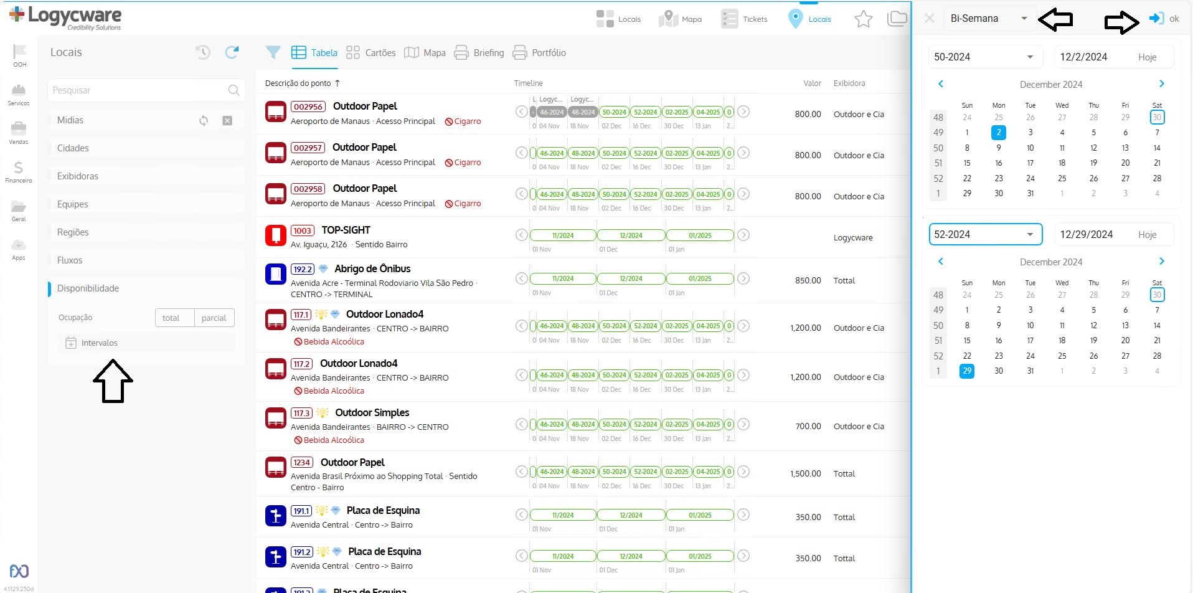Open the Vendas briefcase sidebar icon
Image resolution: width=1193 pixels, height=593 pixels.
[19, 129]
